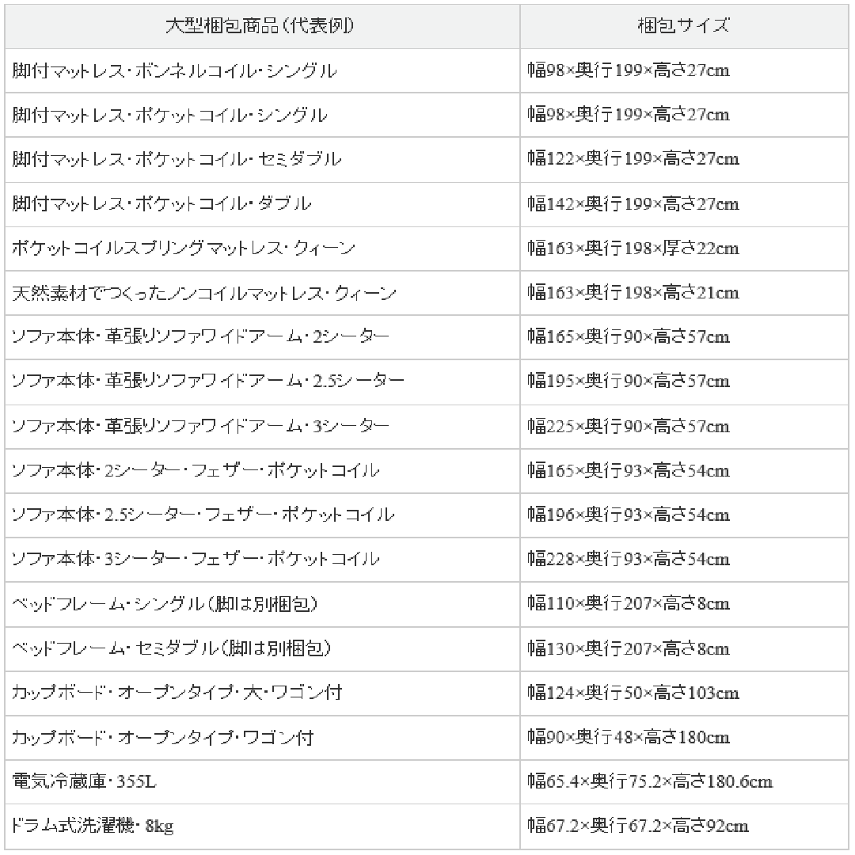The image size is (855, 855).
Task: Click size cell 幅90×奥行48×高さ180cm
Action: click(684, 738)
